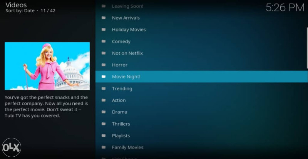Click the Videos heading
Screen dimensions: 308x159
(16, 5)
